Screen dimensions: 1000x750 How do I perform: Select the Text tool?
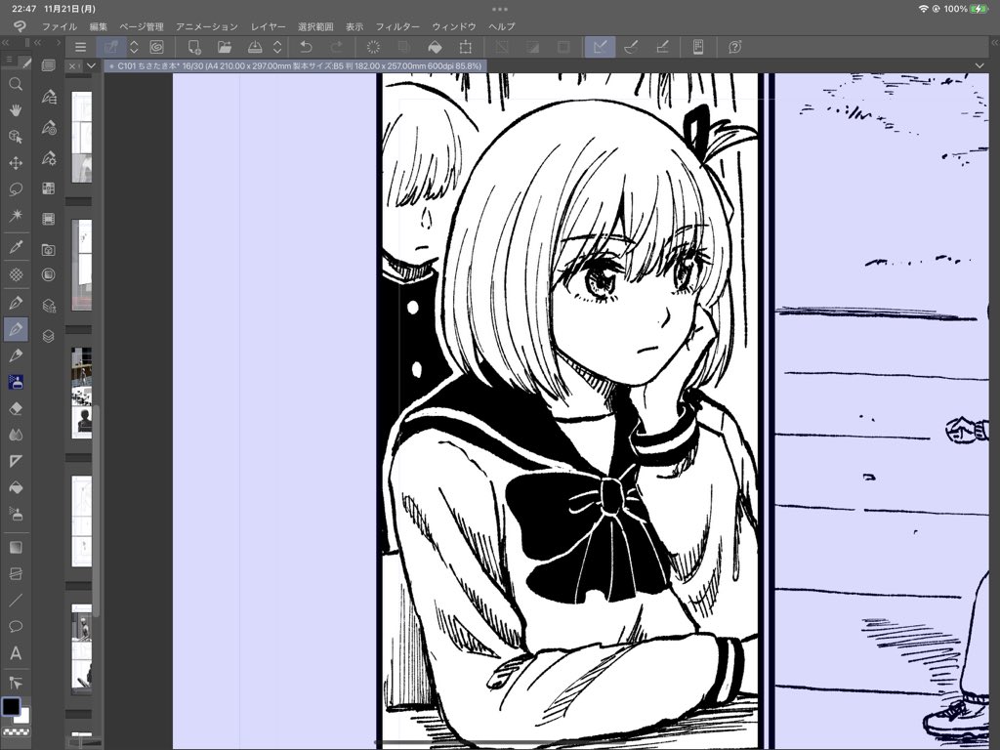coord(16,653)
